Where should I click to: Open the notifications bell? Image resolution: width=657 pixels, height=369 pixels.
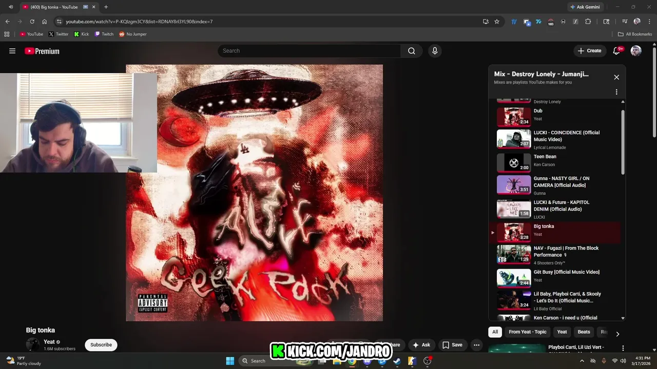pyautogui.click(x=616, y=51)
